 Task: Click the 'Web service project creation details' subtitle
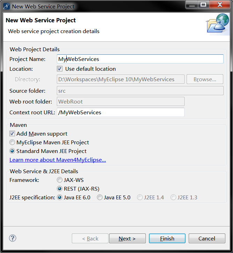pyautogui.click(x=54, y=31)
